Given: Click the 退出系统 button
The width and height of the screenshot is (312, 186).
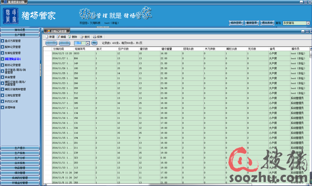Looking at the screenshot, I should [x=267, y=23].
